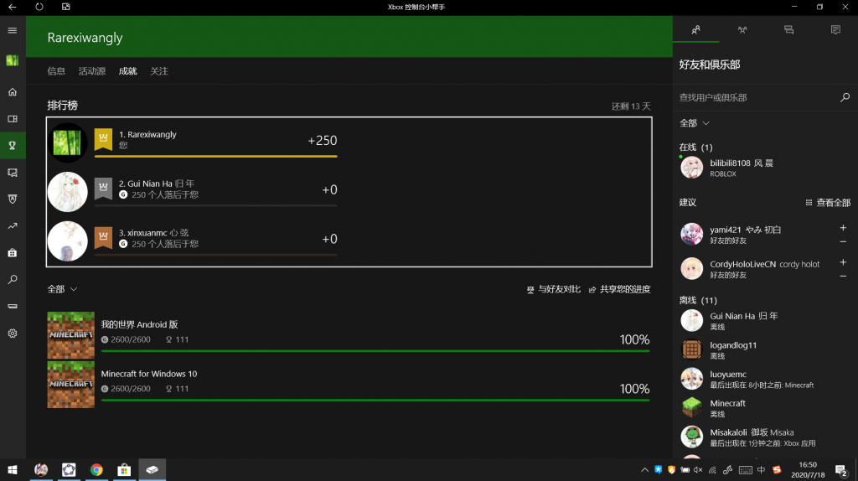Click 共享您的进度 share progress
Screen dimensions: 858x481
[x=619, y=289]
